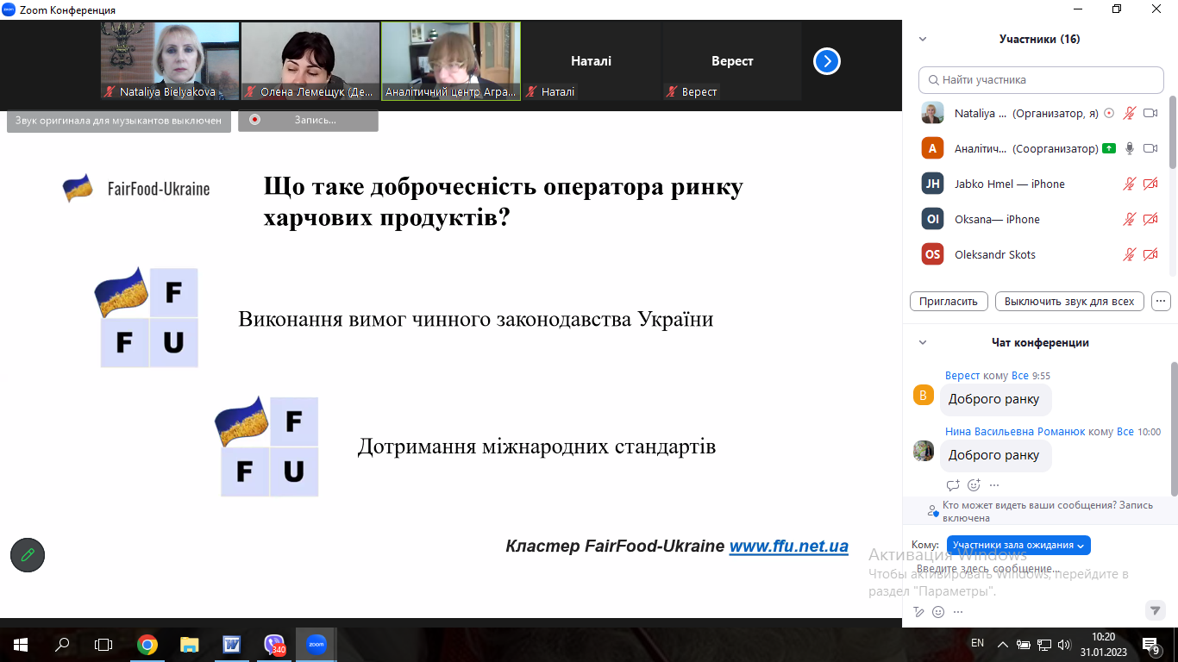This screenshot has width=1178, height=662.
Task: Open Windows search from taskbar
Action: (x=62, y=644)
